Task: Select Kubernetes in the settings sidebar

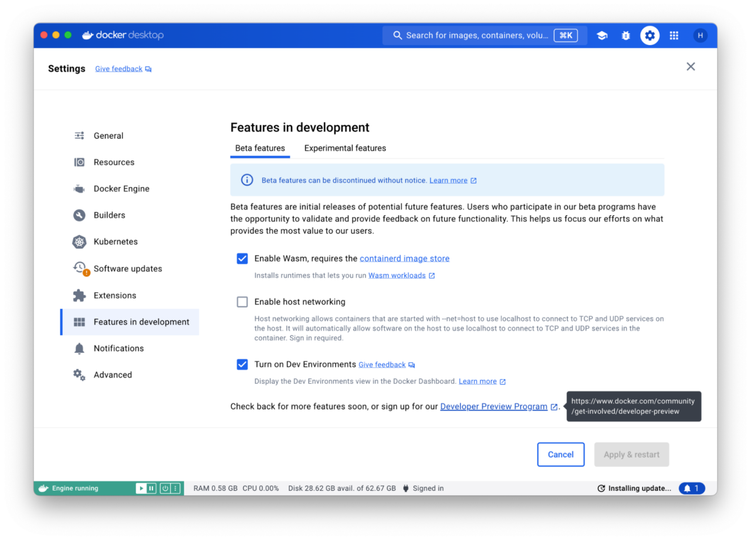Action: (x=115, y=241)
